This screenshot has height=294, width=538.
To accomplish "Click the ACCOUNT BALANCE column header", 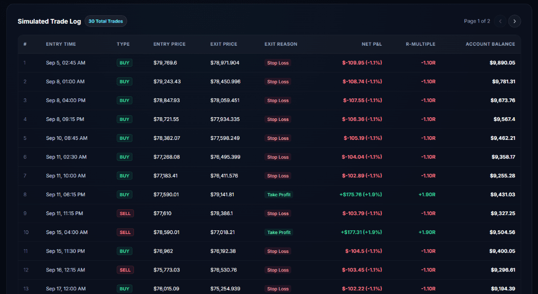I will (x=490, y=44).
